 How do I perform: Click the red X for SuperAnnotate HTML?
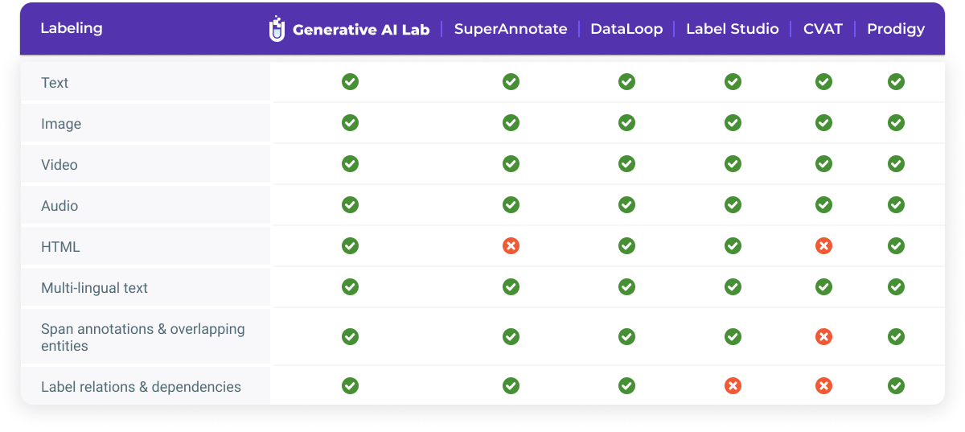511,245
